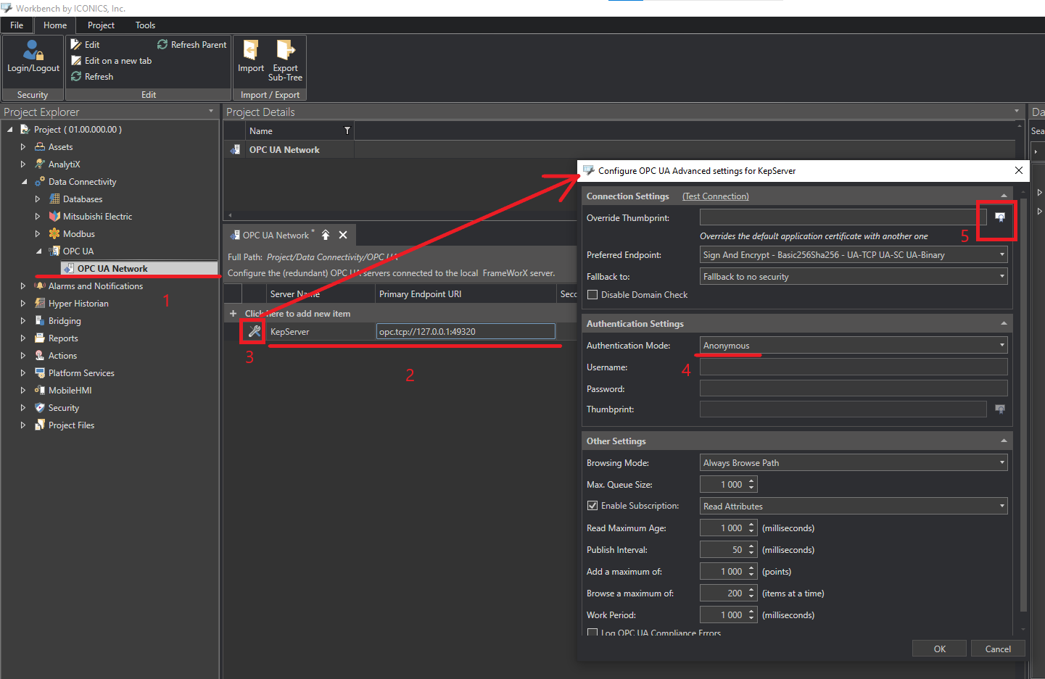
Task: Select the Databases tree node
Action: click(x=82, y=199)
